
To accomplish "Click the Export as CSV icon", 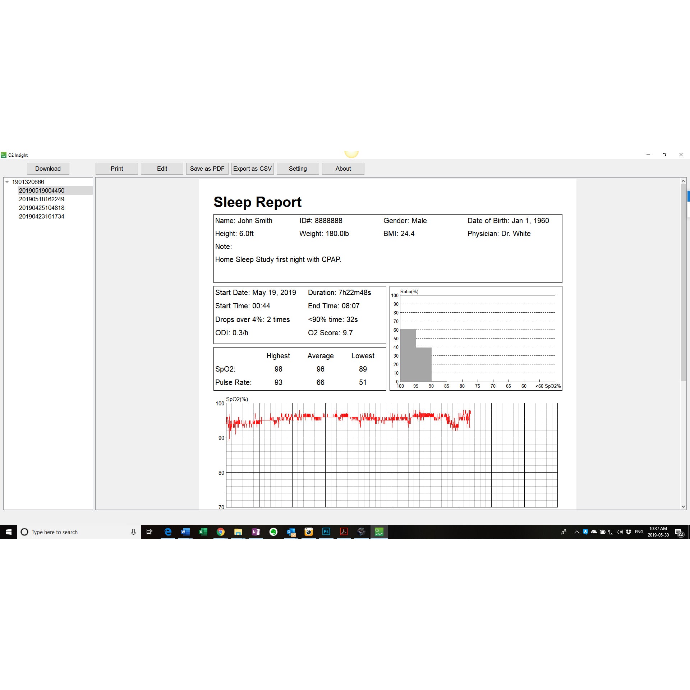I will point(252,169).
